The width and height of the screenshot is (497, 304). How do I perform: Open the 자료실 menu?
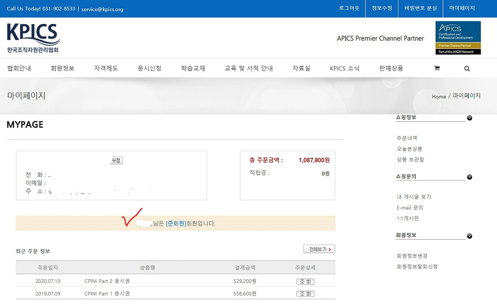(301, 68)
